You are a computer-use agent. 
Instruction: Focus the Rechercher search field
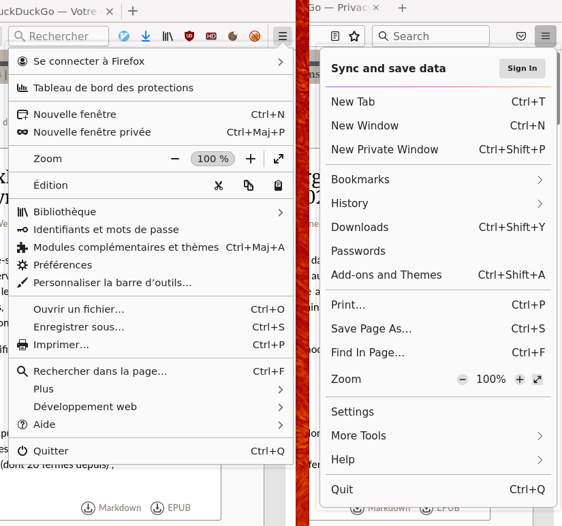click(x=59, y=36)
